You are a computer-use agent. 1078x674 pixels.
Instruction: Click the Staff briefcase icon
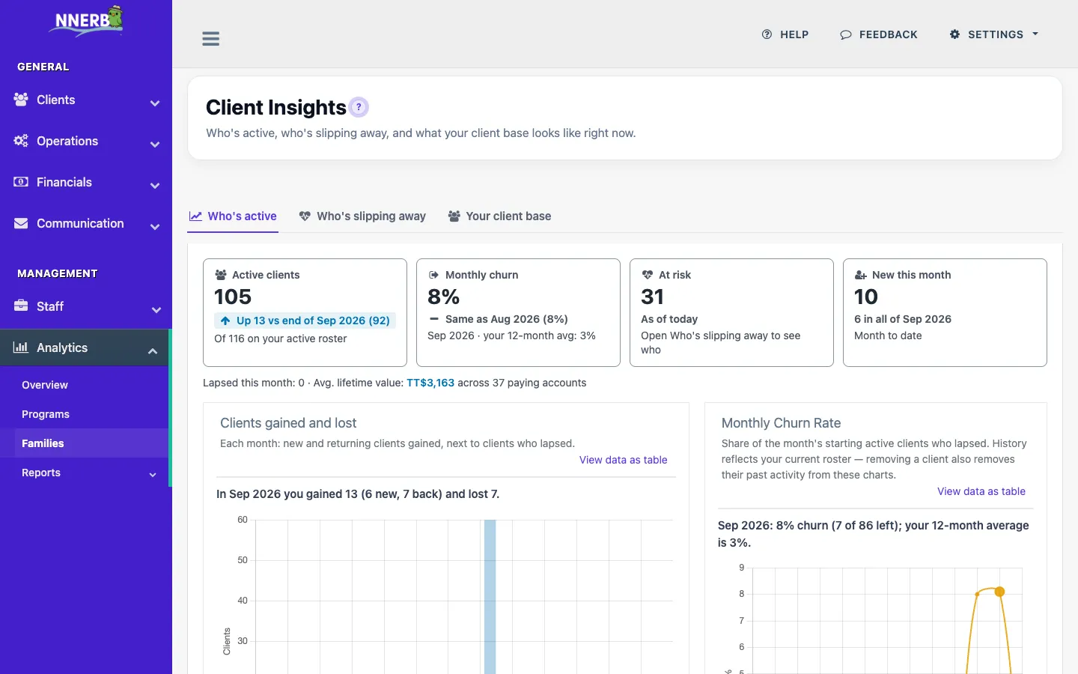(21, 306)
